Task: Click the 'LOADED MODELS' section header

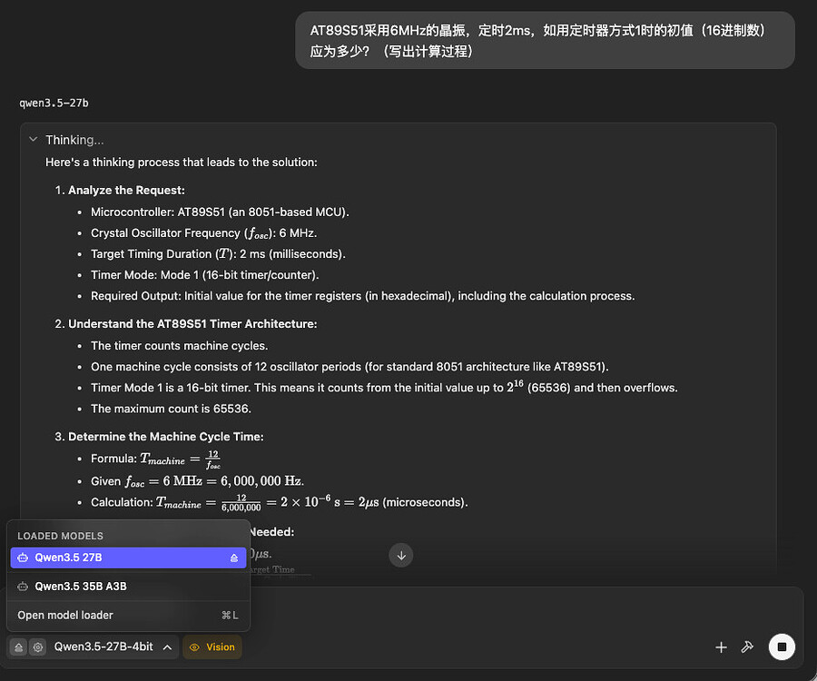Action: click(x=61, y=536)
